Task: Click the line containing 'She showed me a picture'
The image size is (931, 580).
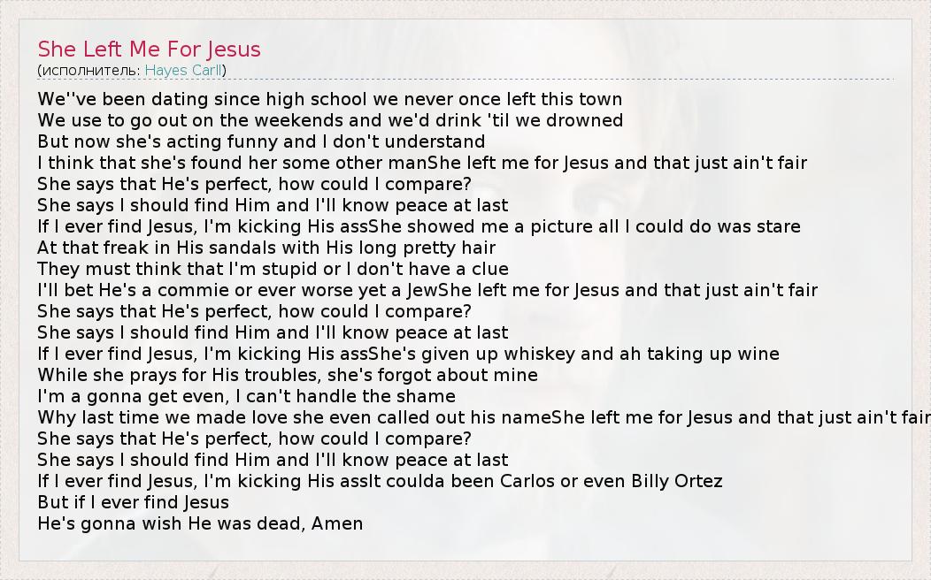Action: [x=584, y=226]
